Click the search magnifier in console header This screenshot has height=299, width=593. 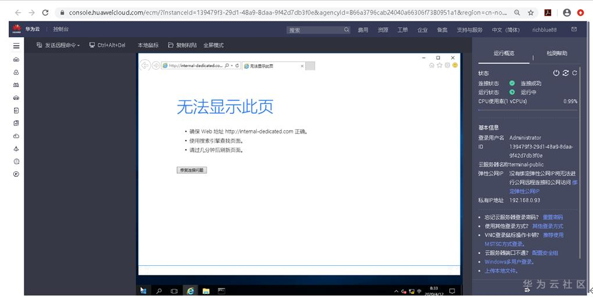coord(346,30)
